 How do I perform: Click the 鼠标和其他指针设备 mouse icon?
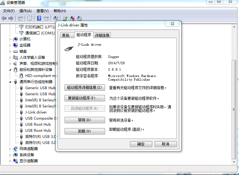tap(16, 70)
